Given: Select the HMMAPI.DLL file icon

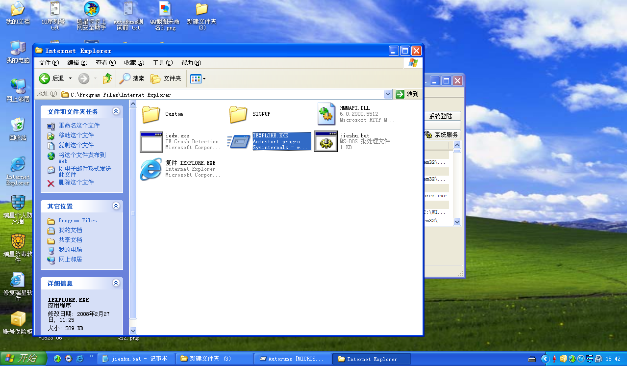Looking at the screenshot, I should (x=326, y=114).
